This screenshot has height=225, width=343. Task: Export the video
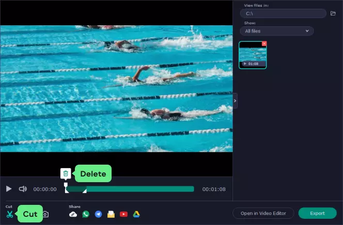317,213
